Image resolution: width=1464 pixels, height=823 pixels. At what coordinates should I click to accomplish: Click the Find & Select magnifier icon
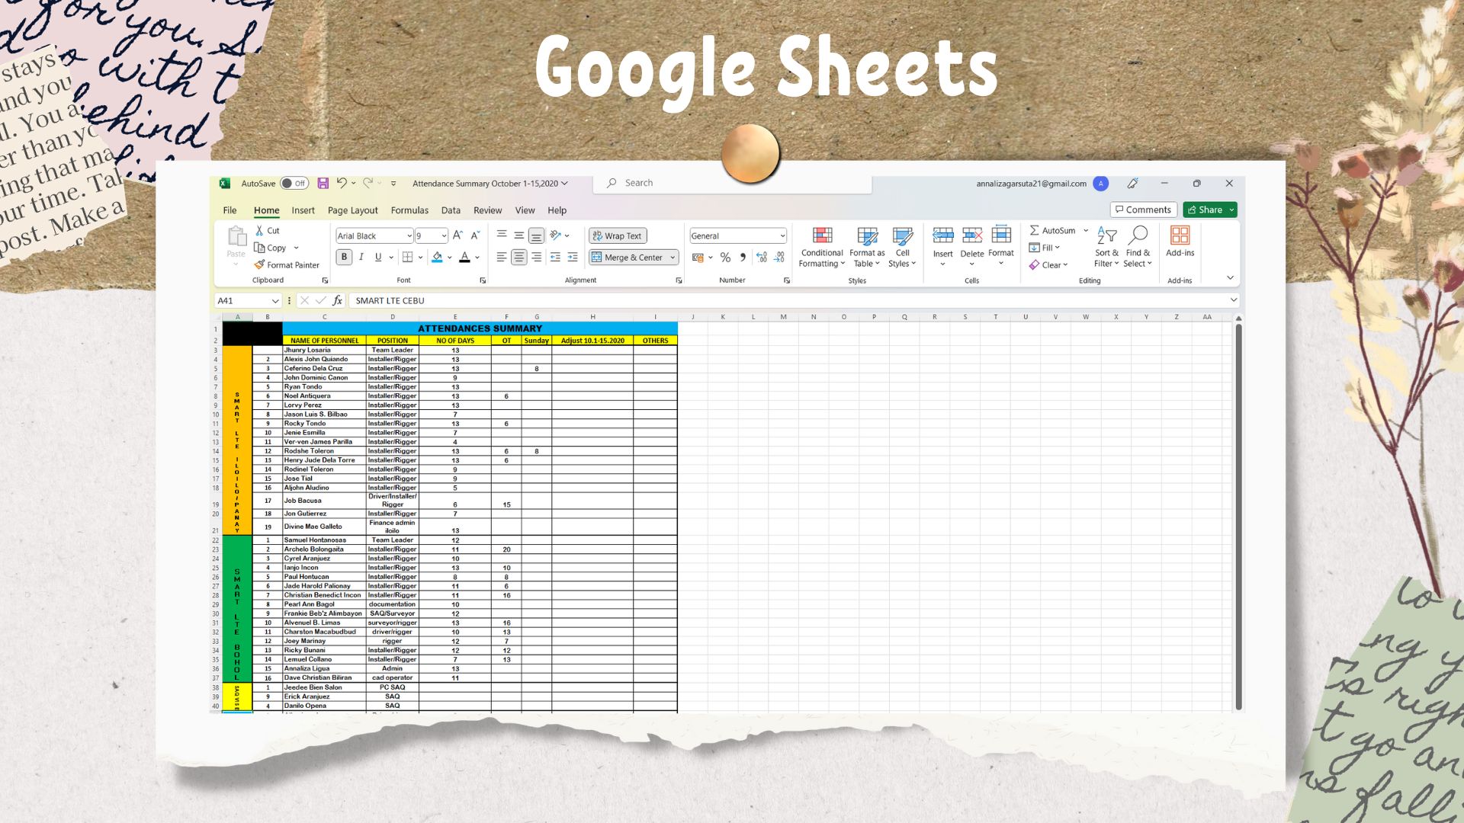1138,235
